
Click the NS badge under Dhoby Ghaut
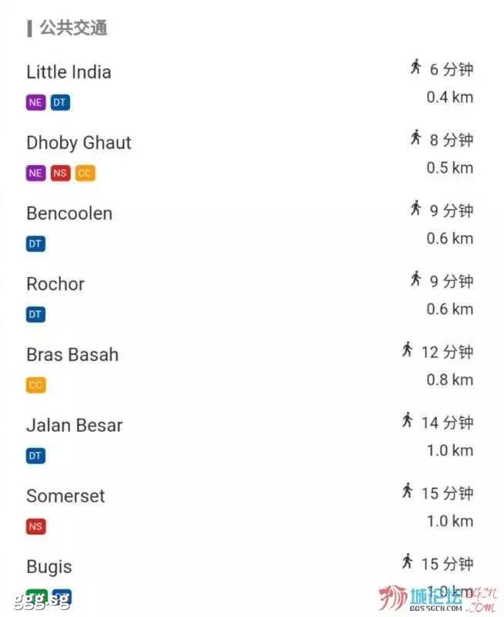pos(60,173)
